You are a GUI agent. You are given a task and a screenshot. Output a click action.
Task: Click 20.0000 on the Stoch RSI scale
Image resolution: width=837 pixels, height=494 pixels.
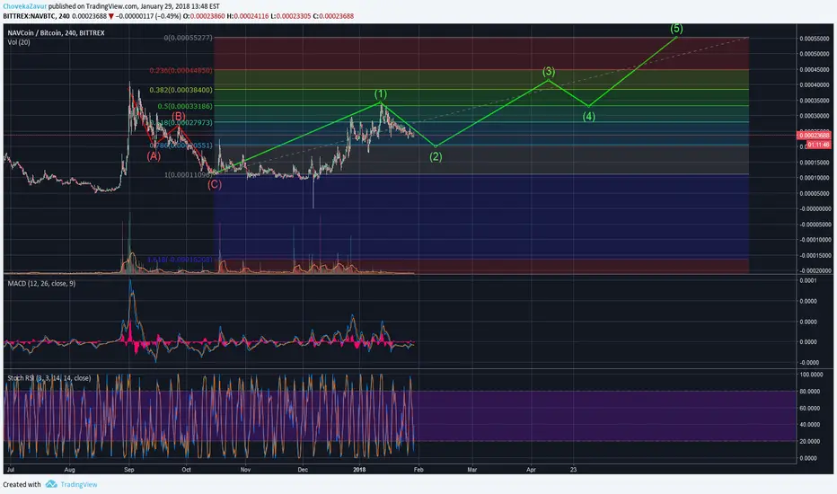[810, 441]
